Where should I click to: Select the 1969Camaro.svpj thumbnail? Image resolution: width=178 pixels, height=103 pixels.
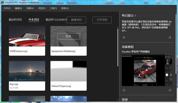27,36
